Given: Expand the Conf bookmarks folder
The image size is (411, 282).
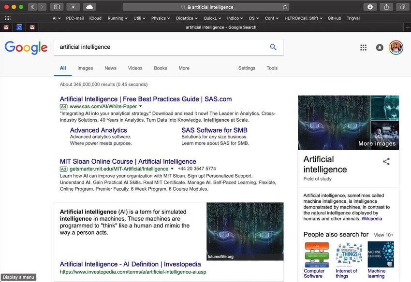Looking at the screenshot, I should pyautogui.click(x=272, y=18).
